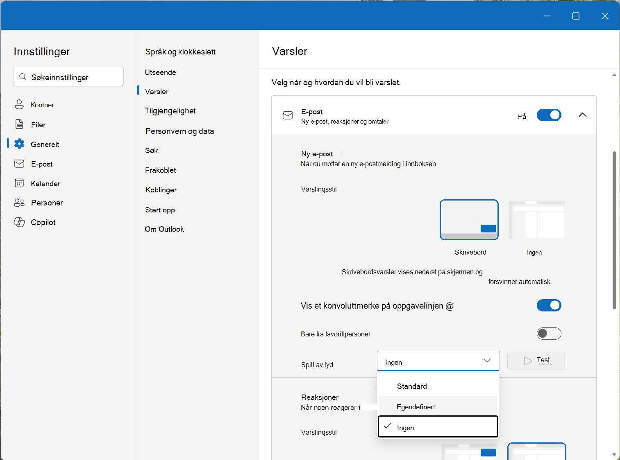
Task: Select Egendefinert sound option
Action: [438, 407]
